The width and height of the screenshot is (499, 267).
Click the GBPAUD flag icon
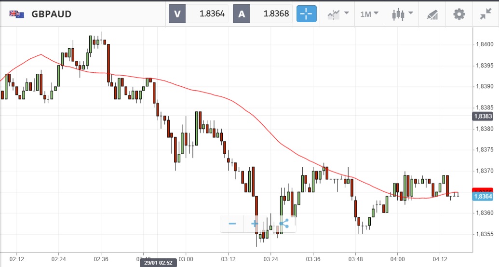click(x=17, y=14)
